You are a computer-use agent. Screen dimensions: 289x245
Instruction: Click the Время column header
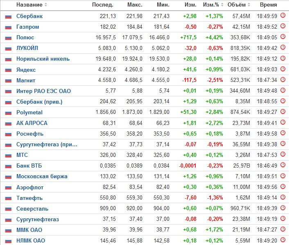269,5
